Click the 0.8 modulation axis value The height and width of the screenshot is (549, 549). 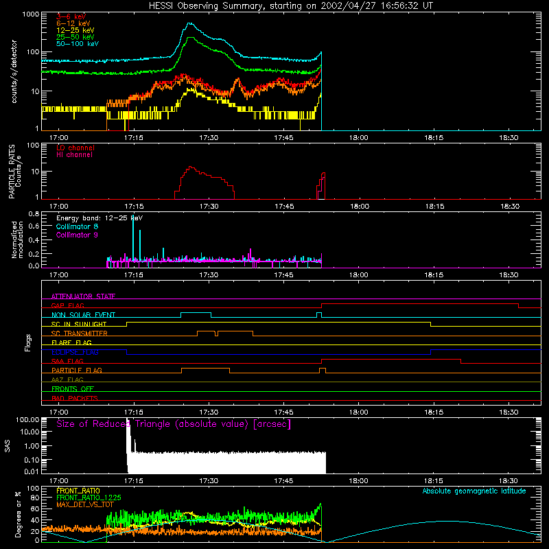[x=34, y=213]
